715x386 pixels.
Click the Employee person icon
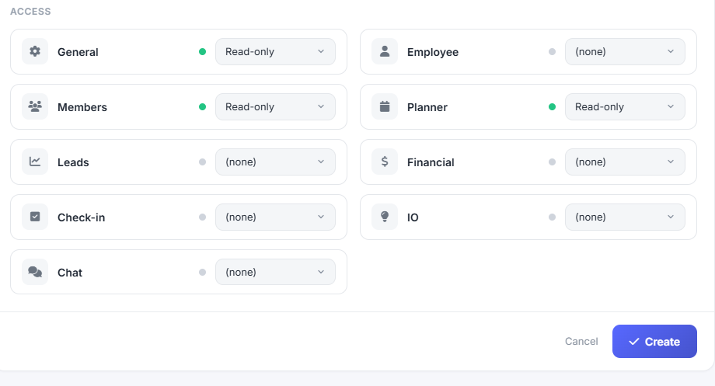pyautogui.click(x=385, y=51)
